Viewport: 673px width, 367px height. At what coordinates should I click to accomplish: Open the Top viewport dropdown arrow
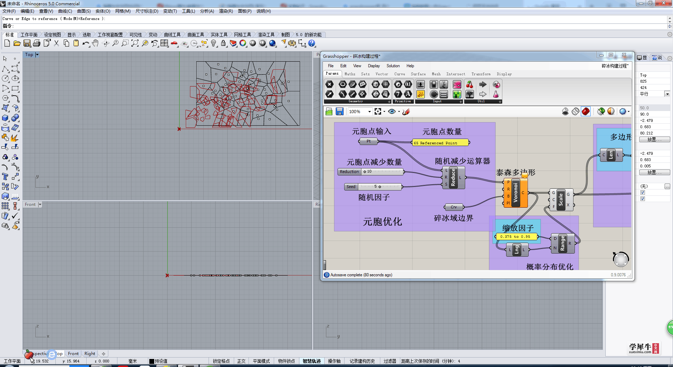pos(37,55)
